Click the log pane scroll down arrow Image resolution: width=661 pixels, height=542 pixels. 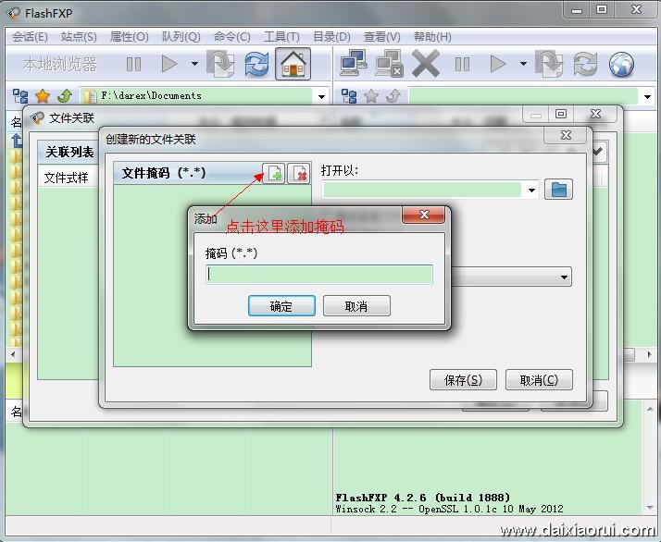pos(650,508)
